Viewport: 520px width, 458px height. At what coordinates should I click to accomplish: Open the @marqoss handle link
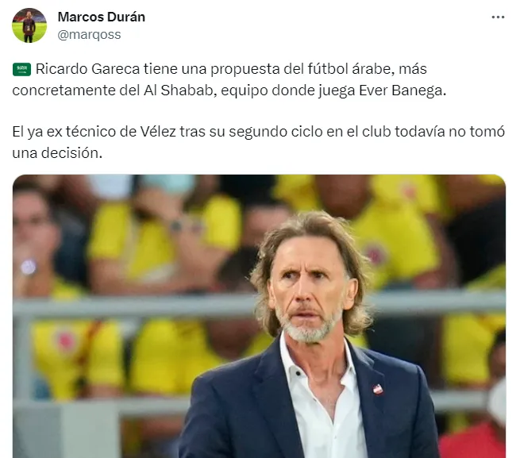(89, 34)
